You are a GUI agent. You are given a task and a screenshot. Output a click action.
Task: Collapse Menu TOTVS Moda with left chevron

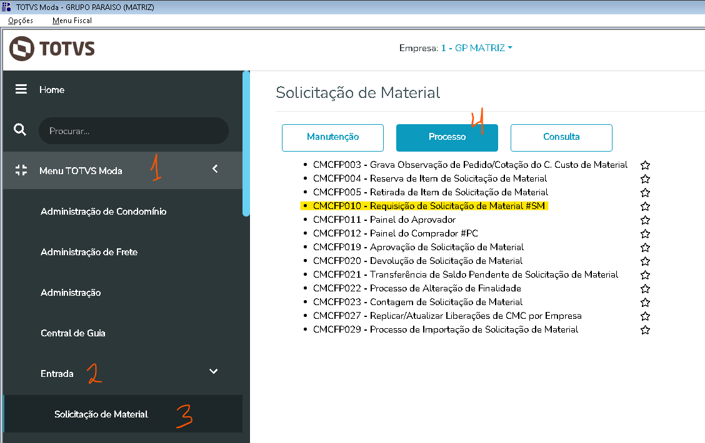point(214,169)
